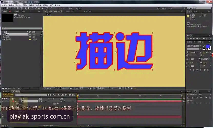Click the Draft 3D icon in timeline

pos(55,95)
